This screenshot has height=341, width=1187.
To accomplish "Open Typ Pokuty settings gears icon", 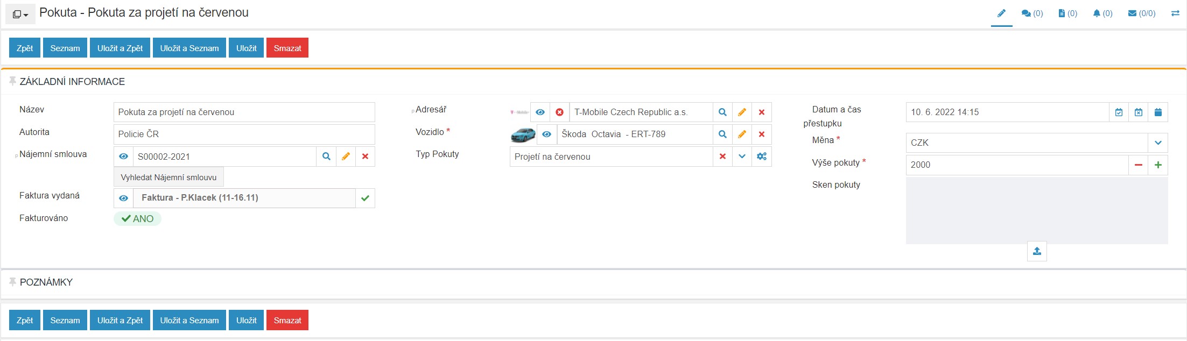I will point(762,157).
